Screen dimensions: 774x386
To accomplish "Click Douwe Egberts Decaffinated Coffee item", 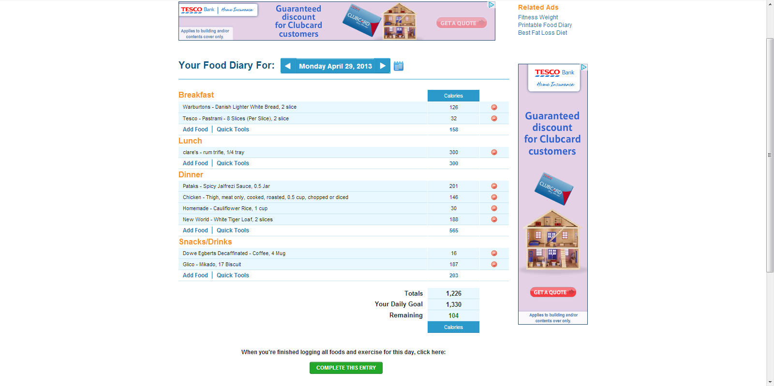I will (234, 253).
